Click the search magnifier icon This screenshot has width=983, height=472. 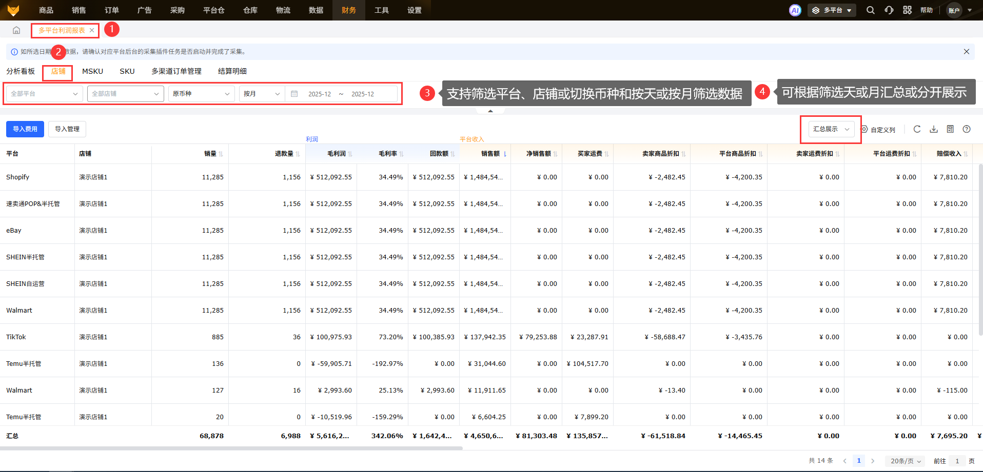pyautogui.click(x=870, y=10)
